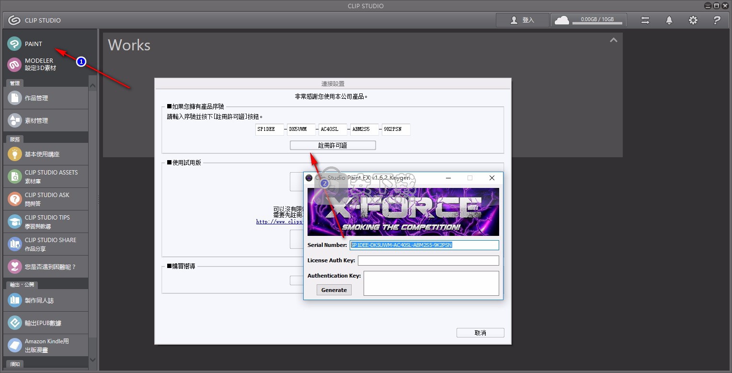
Task: Open 您是否遇到困難呢？ help item
Action: tap(46, 267)
